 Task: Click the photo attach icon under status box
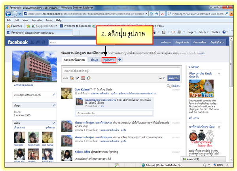(x=72, y=78)
